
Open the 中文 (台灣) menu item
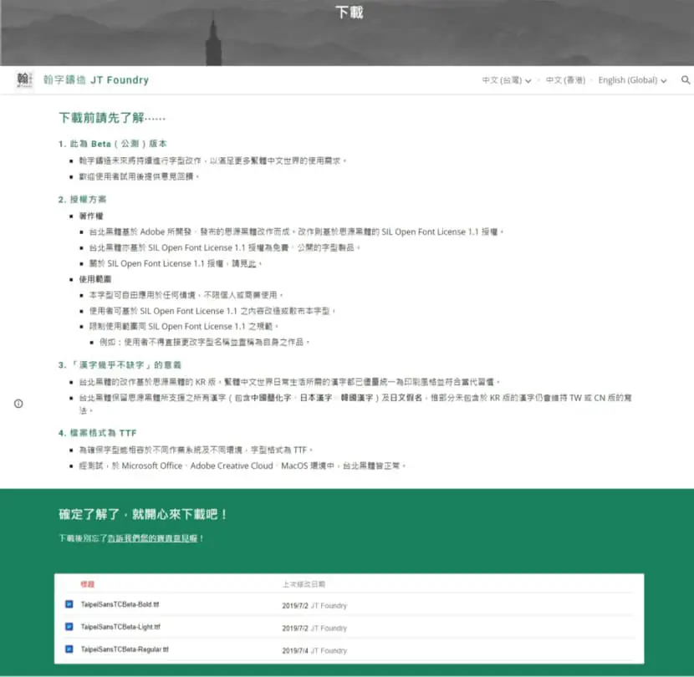pyautogui.click(x=502, y=80)
